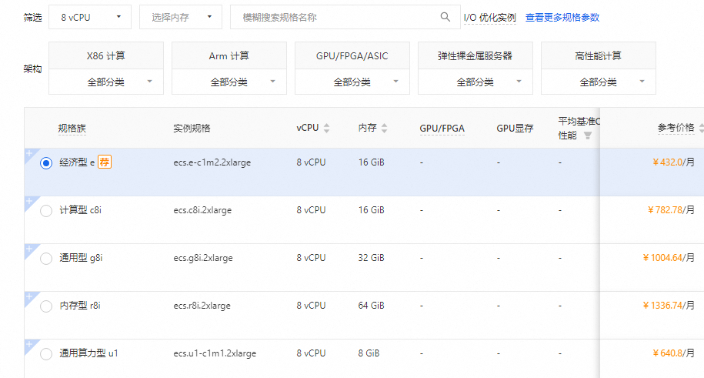Select 经济型 e radio button

(46, 162)
